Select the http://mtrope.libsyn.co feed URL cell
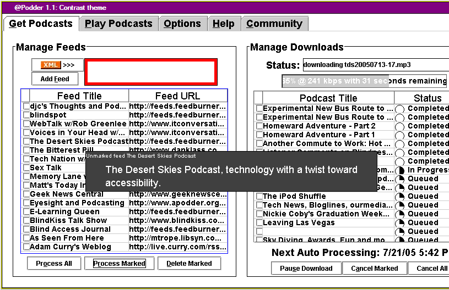 [175, 238]
